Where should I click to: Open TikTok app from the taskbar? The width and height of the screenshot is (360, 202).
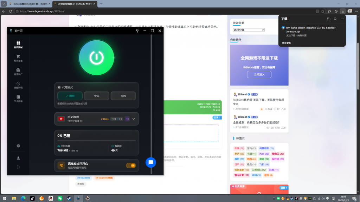point(32,198)
